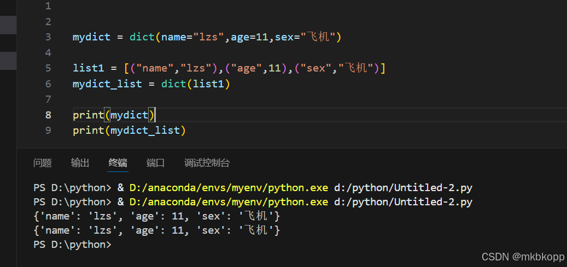Click the second dictionary output line in terminal

[156, 230]
